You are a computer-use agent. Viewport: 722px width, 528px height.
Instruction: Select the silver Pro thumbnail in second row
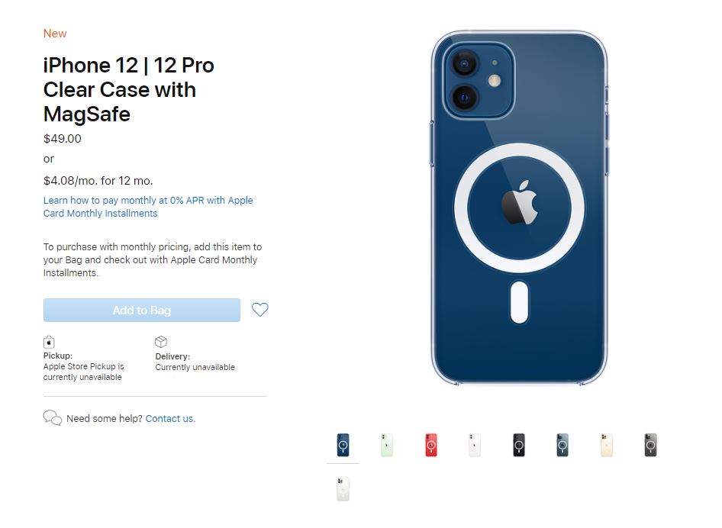[x=343, y=489]
